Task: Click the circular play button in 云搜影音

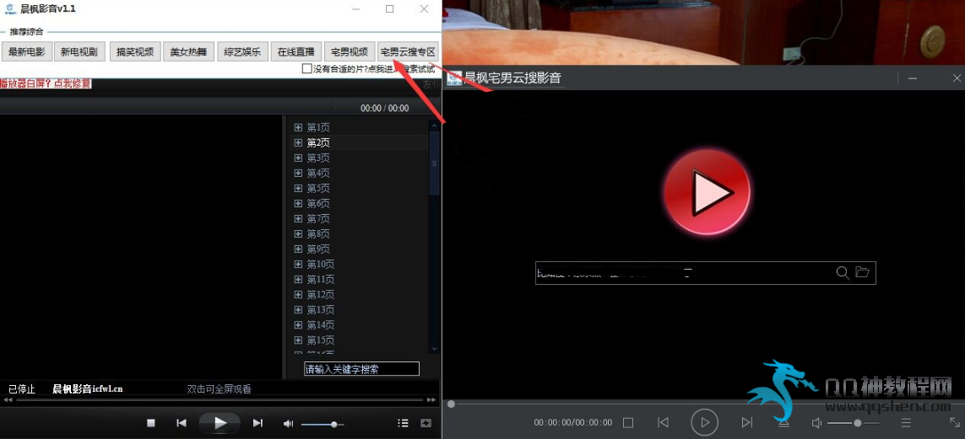Action: coord(705,422)
